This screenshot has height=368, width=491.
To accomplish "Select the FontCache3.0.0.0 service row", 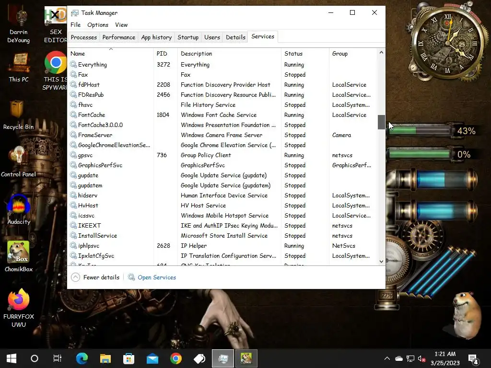I will coord(222,125).
